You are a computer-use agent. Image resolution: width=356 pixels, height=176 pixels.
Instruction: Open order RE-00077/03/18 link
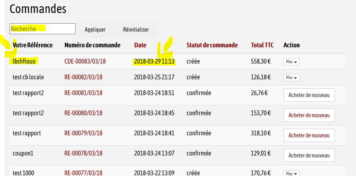83,172
